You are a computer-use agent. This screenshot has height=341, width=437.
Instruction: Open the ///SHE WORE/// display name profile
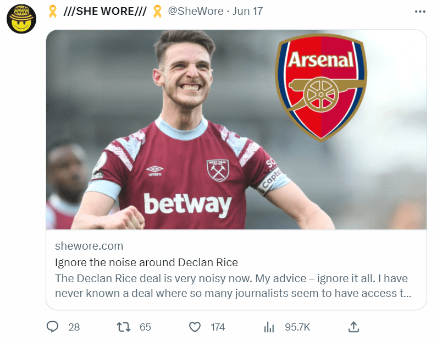104,12
